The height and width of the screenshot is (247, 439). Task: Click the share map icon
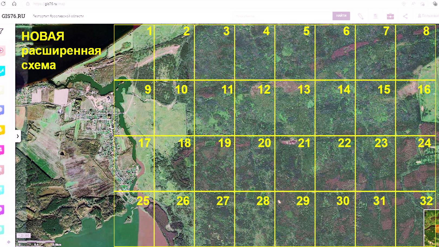[405, 16]
